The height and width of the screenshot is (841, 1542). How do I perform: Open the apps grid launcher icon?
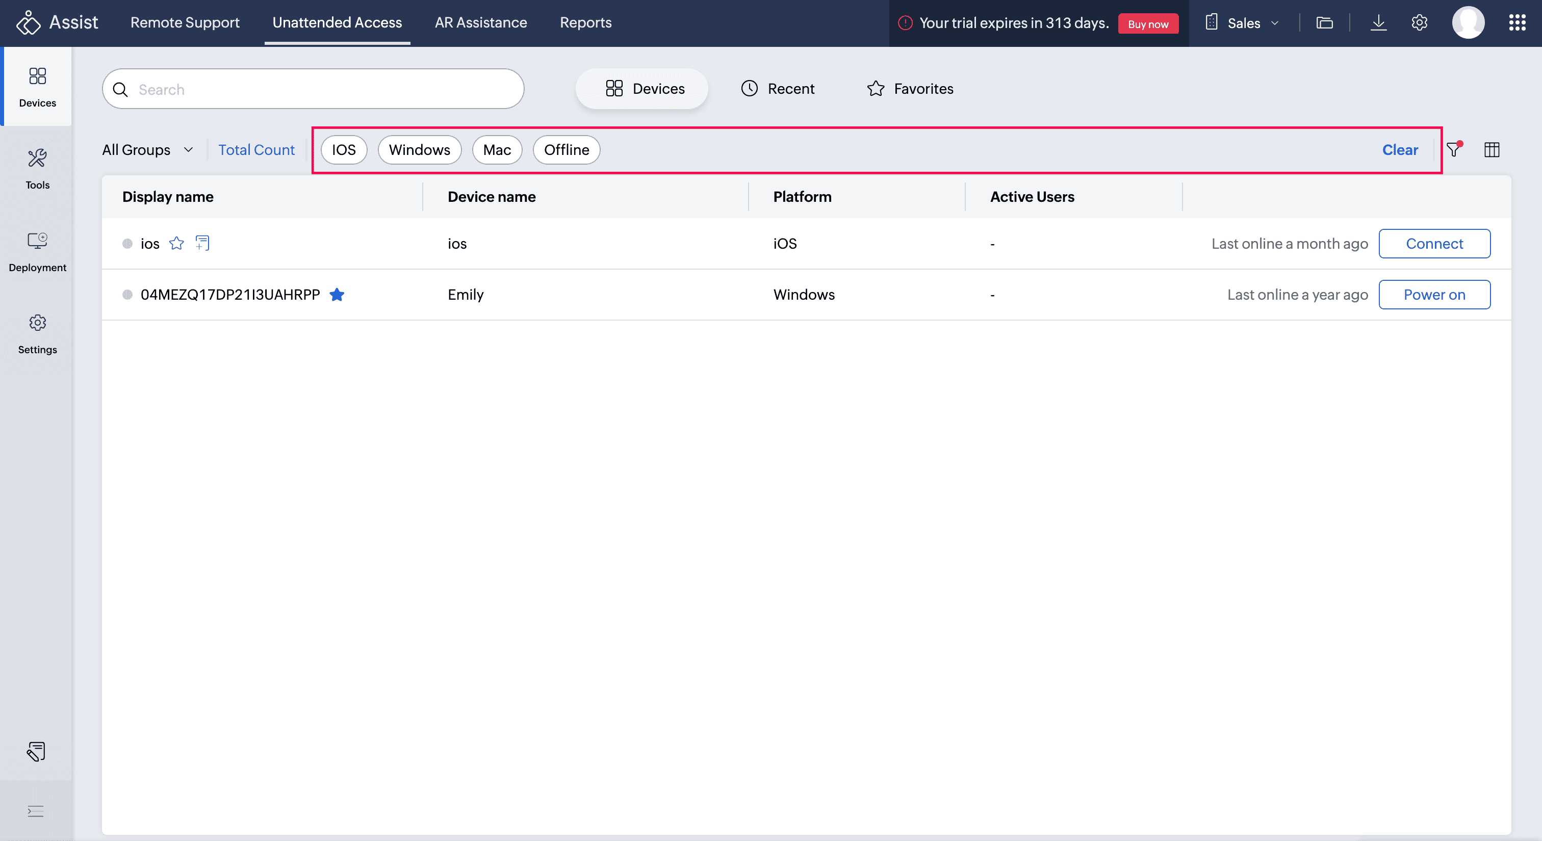point(1517,23)
